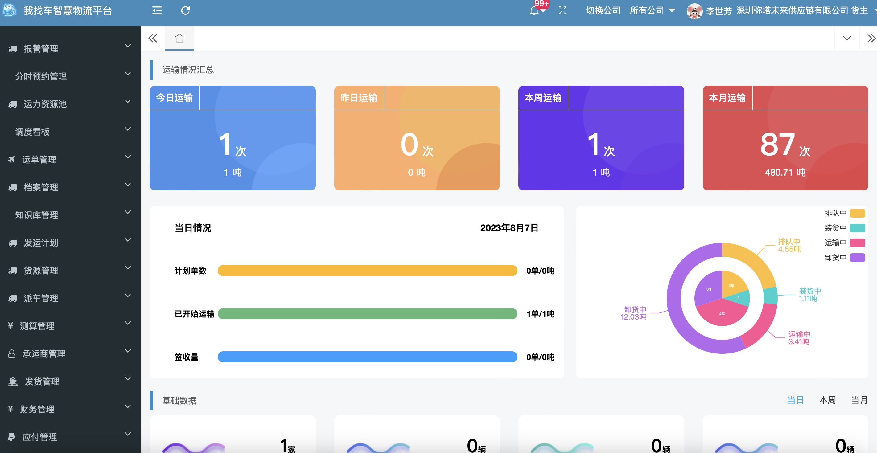
Task: Click the 已开始运输 green progress bar
Action: pos(367,314)
